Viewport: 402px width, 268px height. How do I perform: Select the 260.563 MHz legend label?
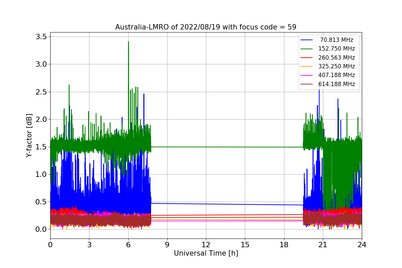coord(336,58)
